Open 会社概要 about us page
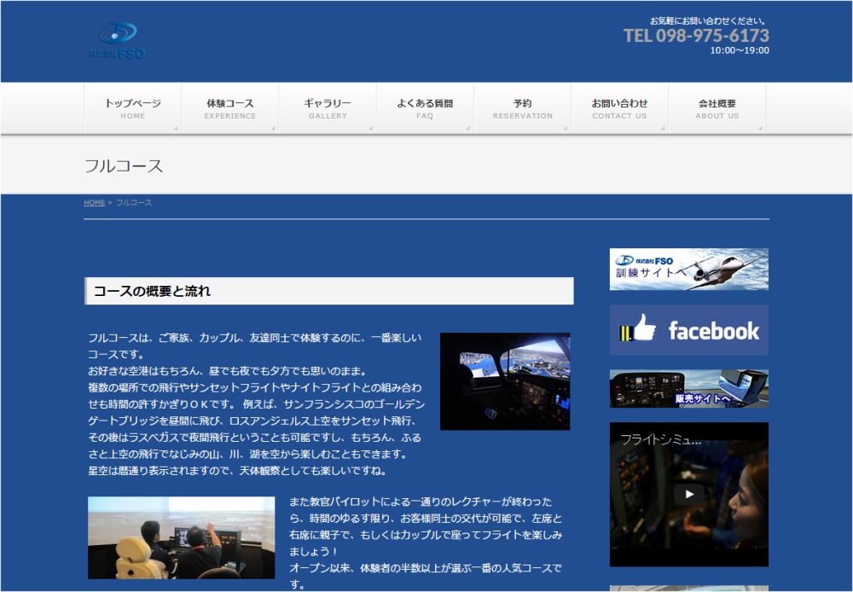The width and height of the screenshot is (853, 592). [717, 108]
